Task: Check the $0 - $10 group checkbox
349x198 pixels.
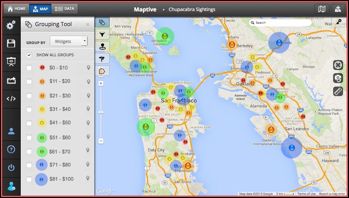Action: click(x=29, y=68)
